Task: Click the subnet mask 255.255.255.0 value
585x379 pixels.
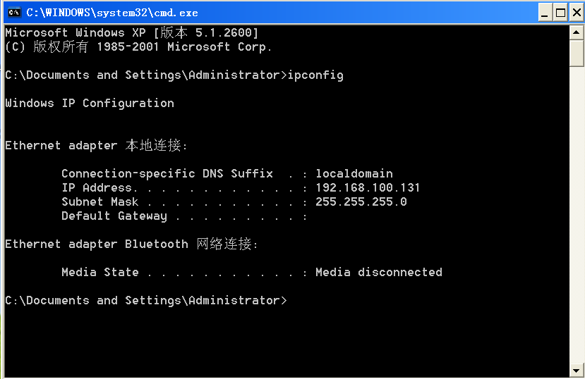Action: (x=361, y=202)
